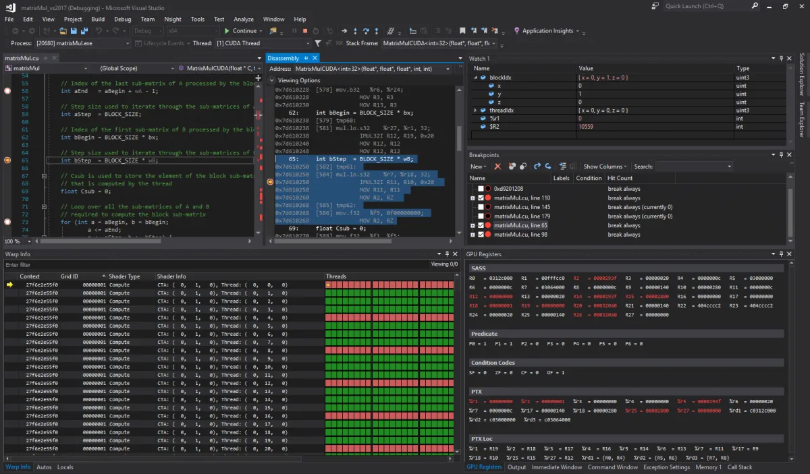Click the Pause (Break All) icon
The image size is (810, 474).
coord(294,31)
